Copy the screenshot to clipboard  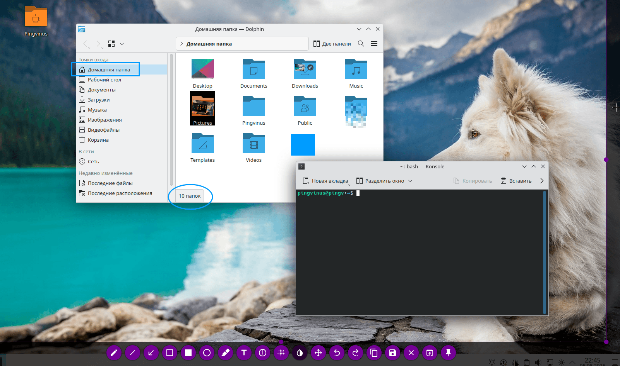pos(374,352)
